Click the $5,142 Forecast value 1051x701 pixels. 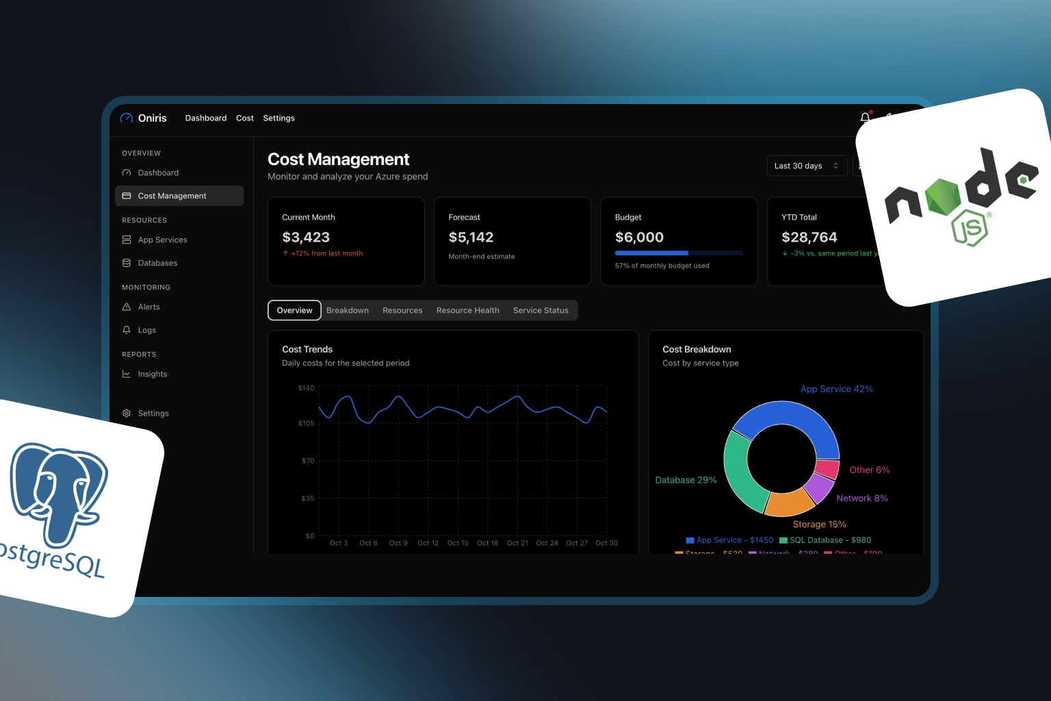471,238
